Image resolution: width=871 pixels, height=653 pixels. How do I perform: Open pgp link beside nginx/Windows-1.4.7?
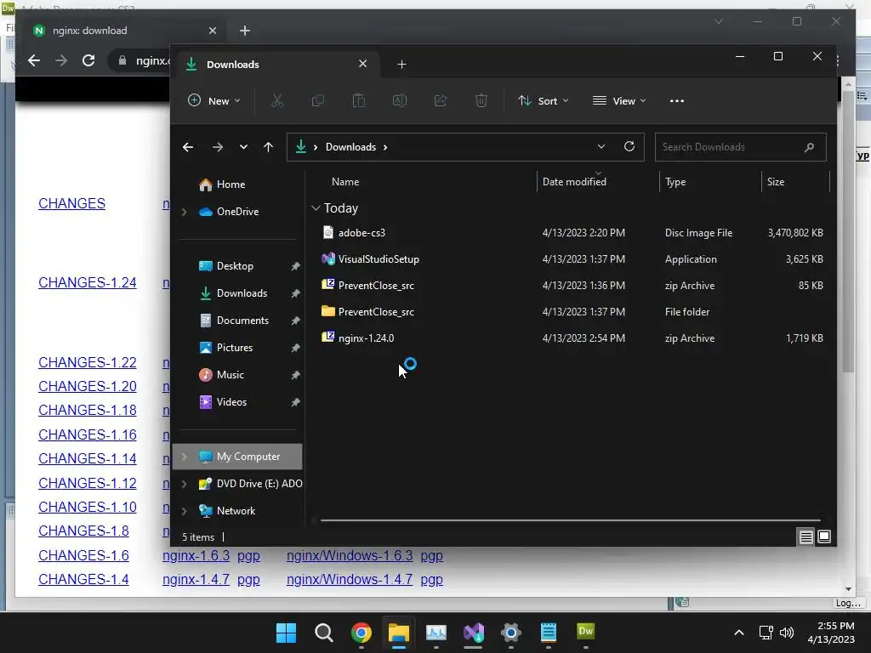(431, 579)
